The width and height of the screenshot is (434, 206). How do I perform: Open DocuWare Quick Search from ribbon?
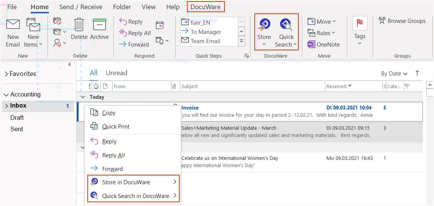tap(286, 25)
